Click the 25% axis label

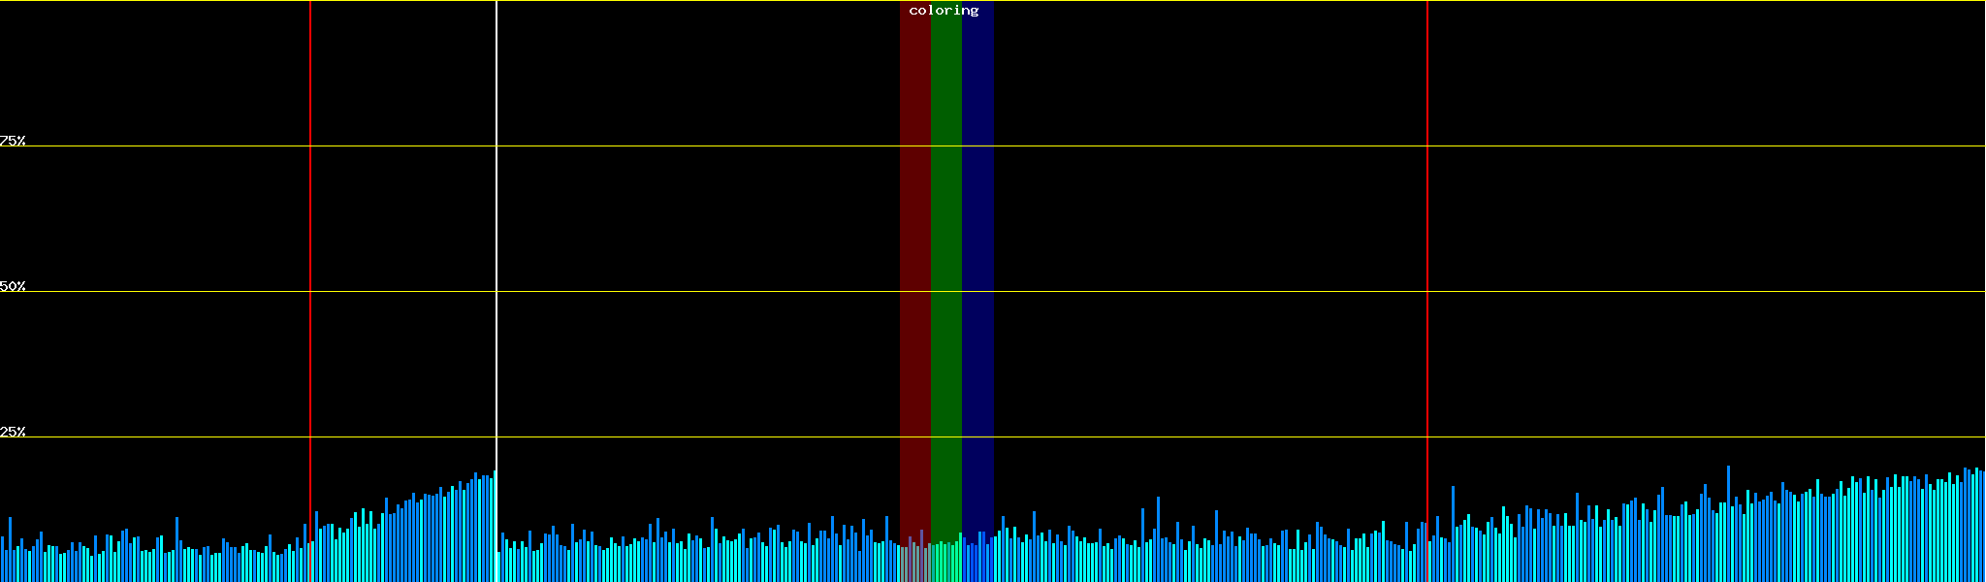point(13,432)
